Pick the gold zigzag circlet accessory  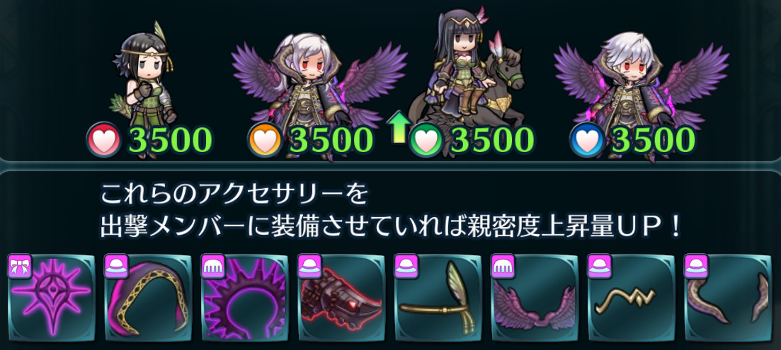click(x=632, y=298)
